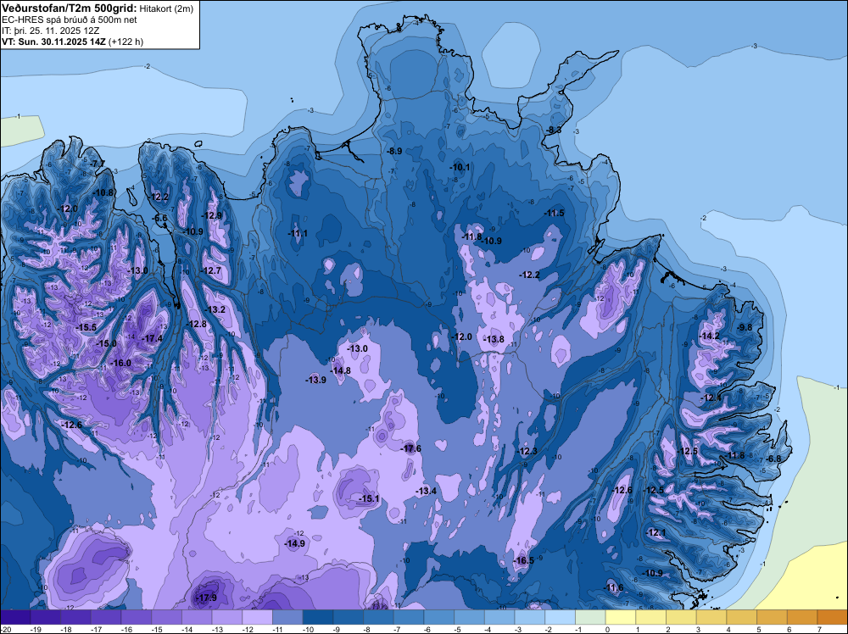Screen dimensions: 848x634
Task: Click the "5" tick label on the legend scale
Action: [759, 630]
